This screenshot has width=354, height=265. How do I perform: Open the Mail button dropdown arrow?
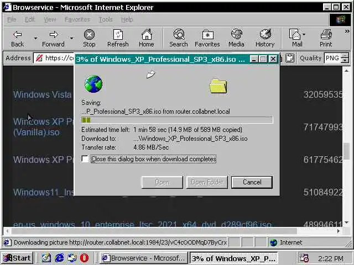pos(304,34)
